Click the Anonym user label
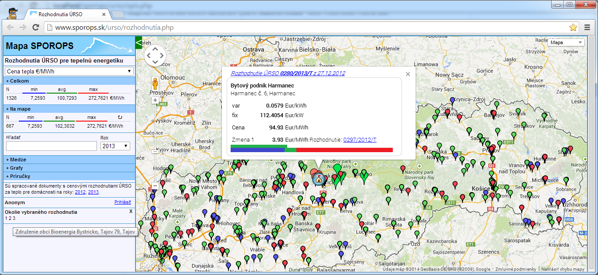598x275 pixels. (15, 202)
